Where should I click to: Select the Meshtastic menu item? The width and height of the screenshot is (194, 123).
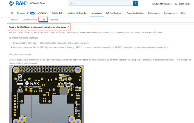point(97,13)
